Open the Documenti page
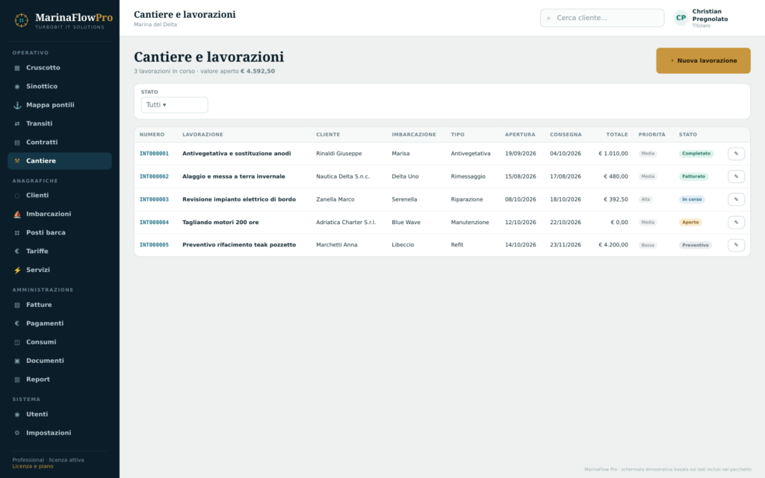This screenshot has height=478, width=765. (x=60, y=361)
